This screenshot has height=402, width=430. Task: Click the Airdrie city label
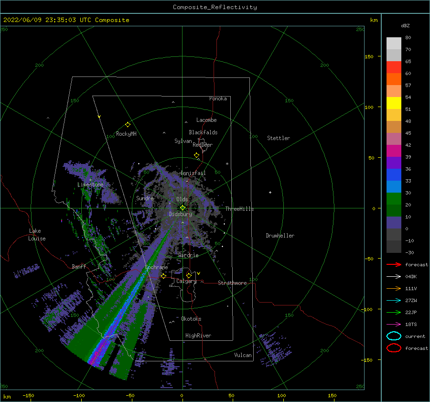coord(188,255)
